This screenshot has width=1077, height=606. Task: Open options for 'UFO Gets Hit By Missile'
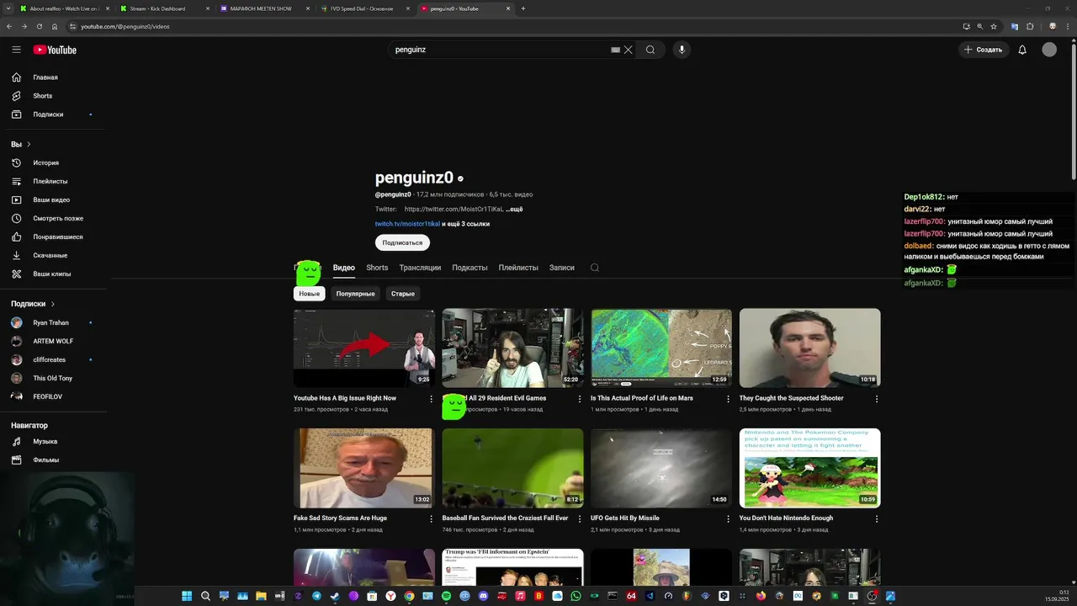coord(728,519)
